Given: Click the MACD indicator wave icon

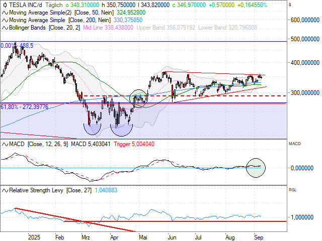Looking at the screenshot, I should pyautogui.click(x=5, y=144).
